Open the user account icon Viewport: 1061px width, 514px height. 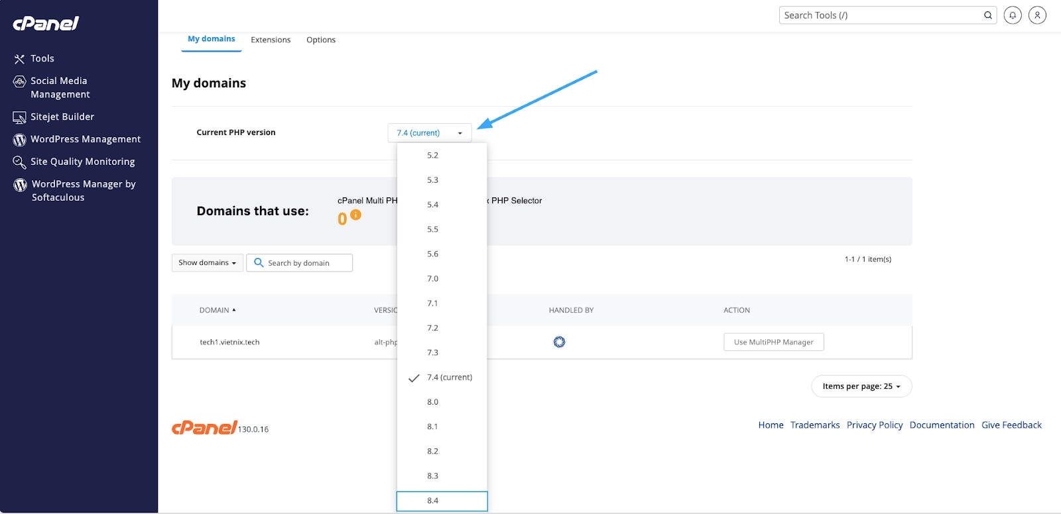coord(1037,15)
